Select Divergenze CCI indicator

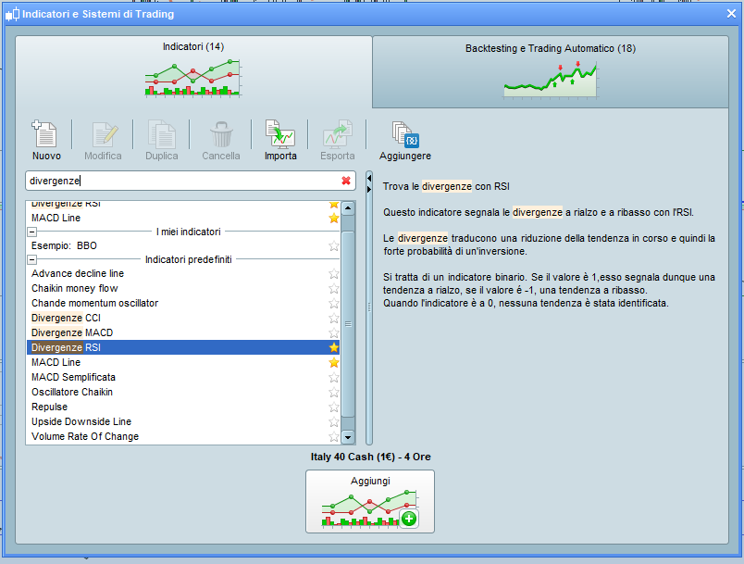click(x=183, y=318)
